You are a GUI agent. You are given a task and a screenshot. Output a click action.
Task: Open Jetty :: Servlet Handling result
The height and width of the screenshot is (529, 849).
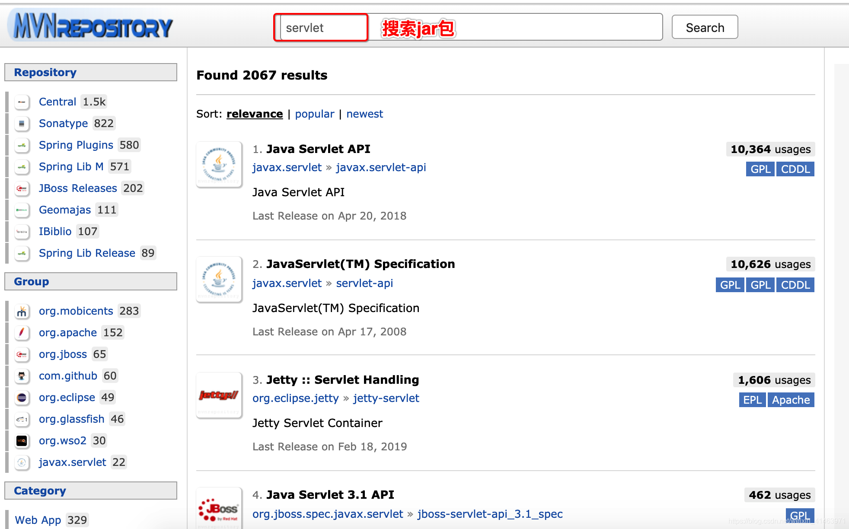[342, 380]
